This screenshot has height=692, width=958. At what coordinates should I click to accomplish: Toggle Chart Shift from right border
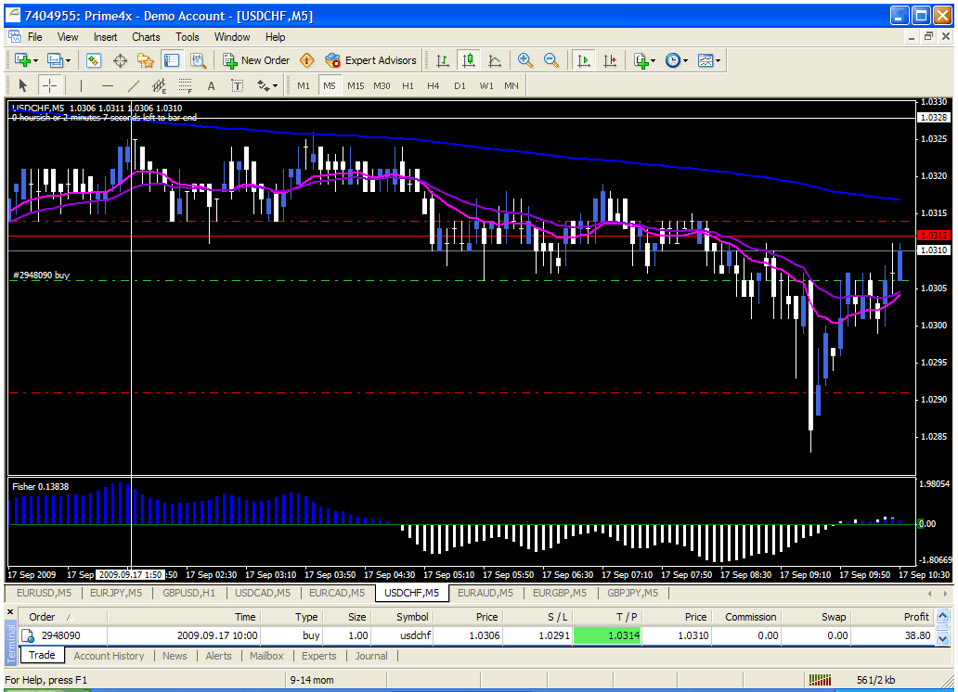[x=610, y=60]
